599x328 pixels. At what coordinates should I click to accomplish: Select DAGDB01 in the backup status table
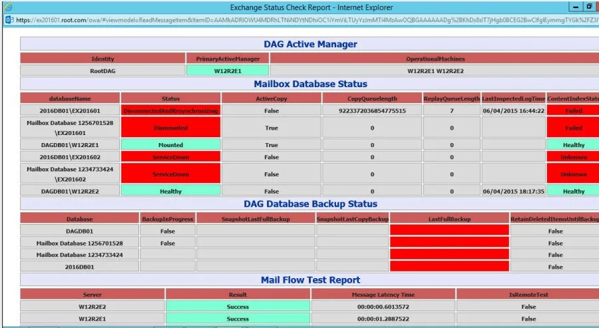pos(79,231)
